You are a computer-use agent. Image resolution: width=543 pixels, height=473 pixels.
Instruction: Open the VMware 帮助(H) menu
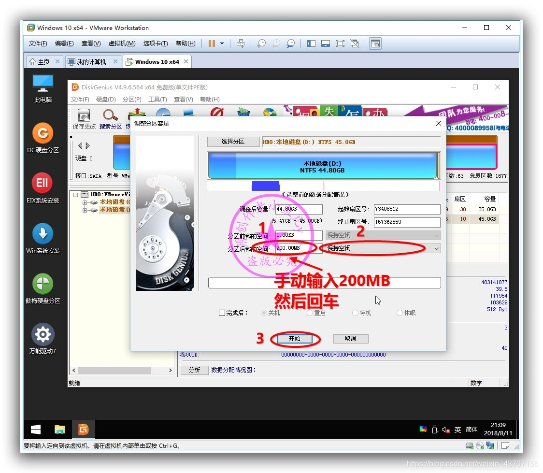186,43
